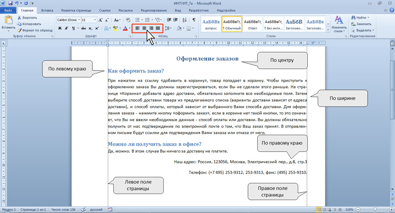Image resolution: width=395 pixels, height=213 pixels.
Task: Switch to the Разработчик tab
Action: 199,10
